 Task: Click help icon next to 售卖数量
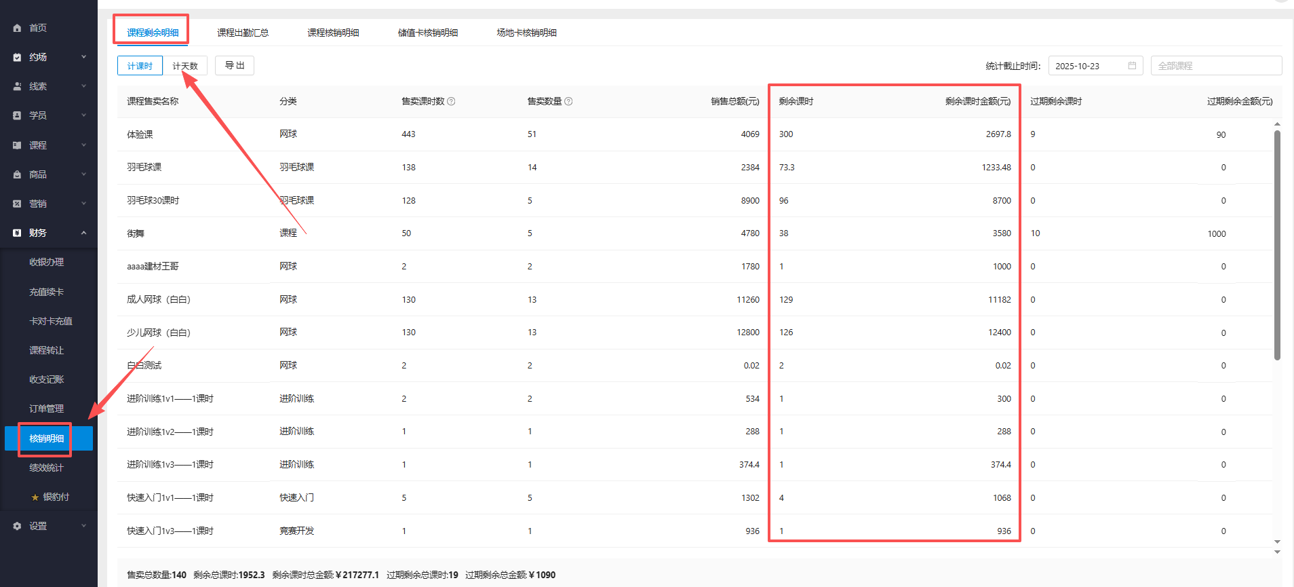(568, 101)
